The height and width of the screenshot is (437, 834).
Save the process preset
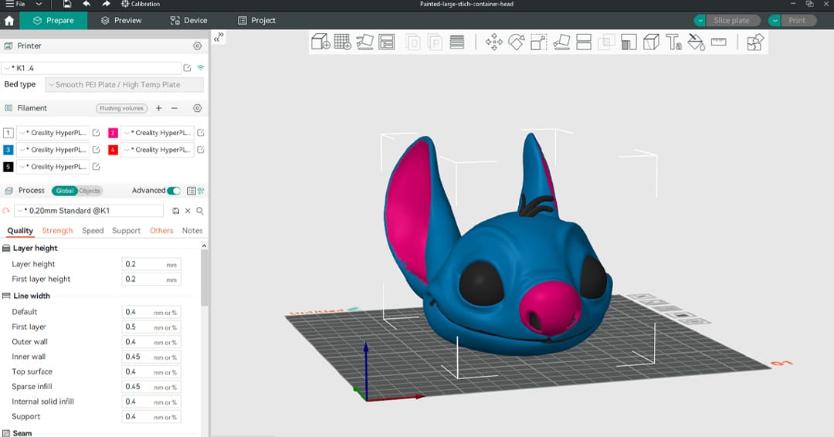coord(175,211)
